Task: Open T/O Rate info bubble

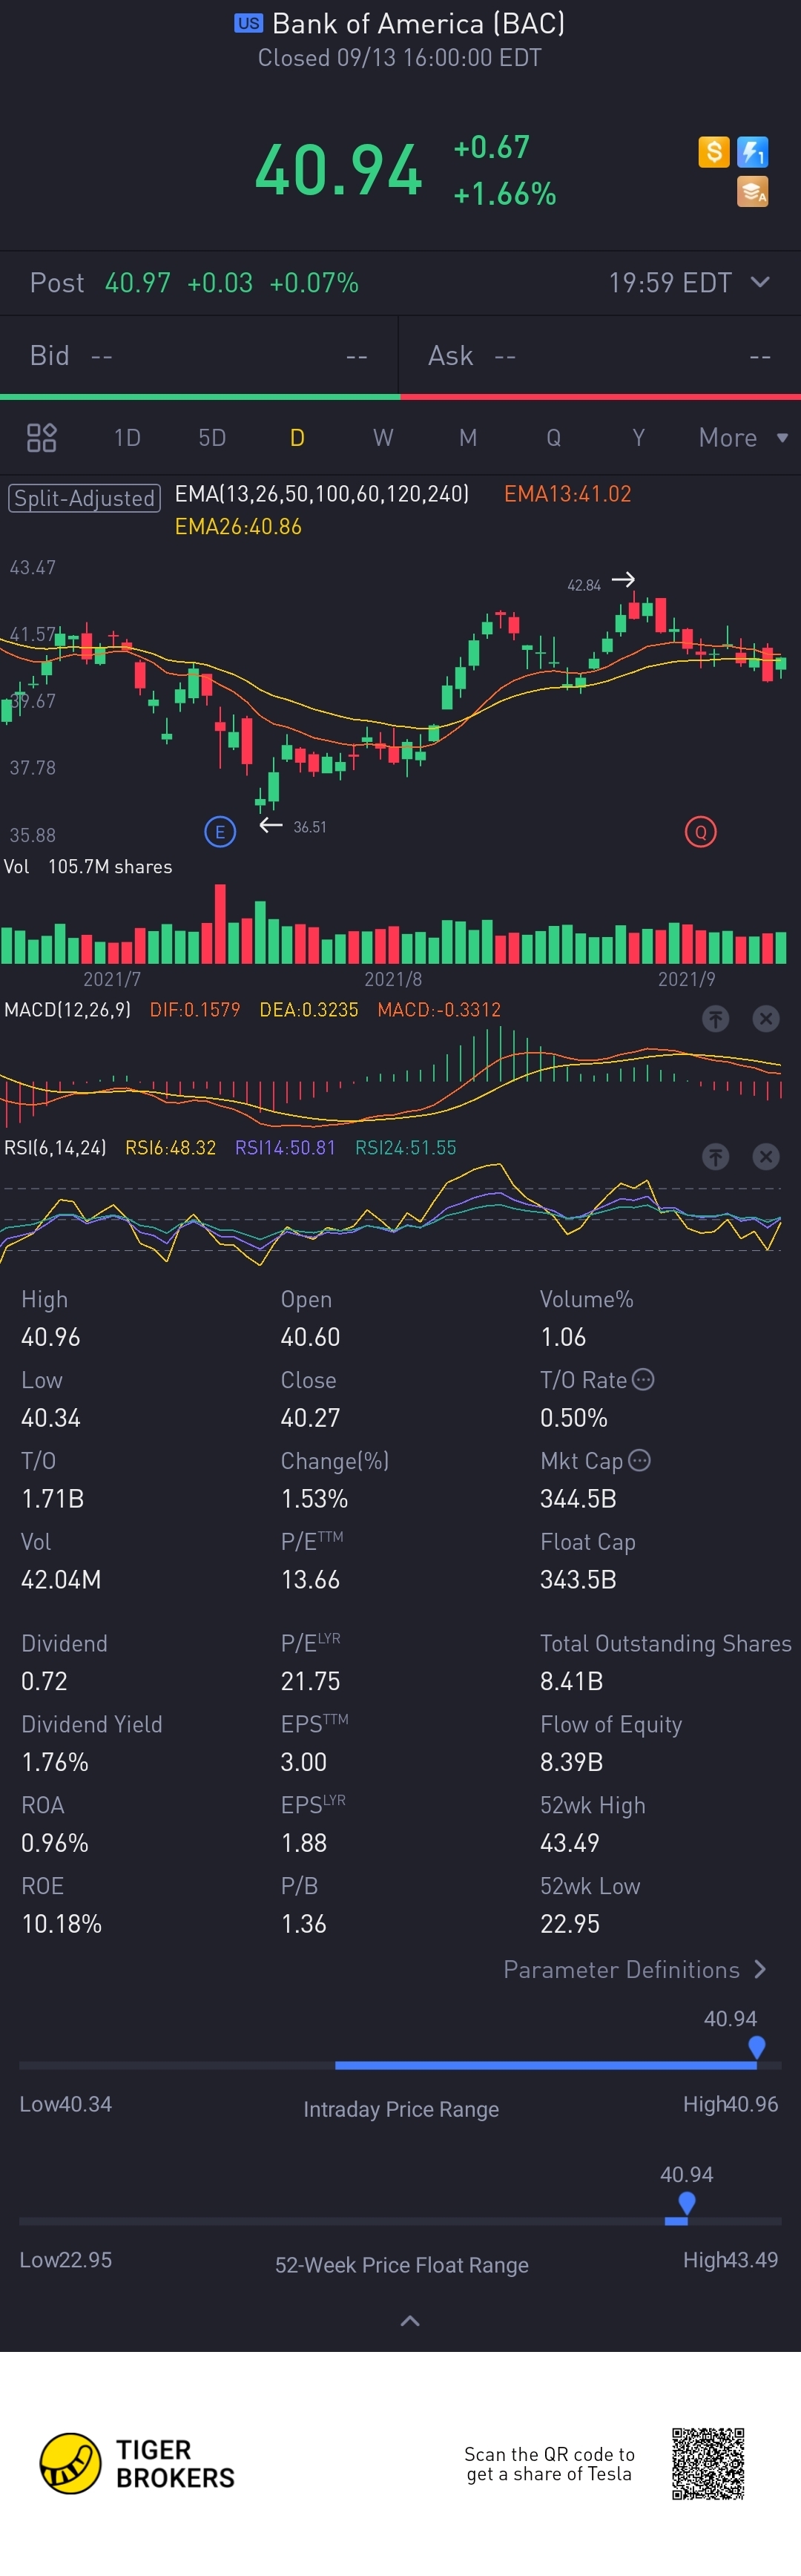Action: point(643,1379)
